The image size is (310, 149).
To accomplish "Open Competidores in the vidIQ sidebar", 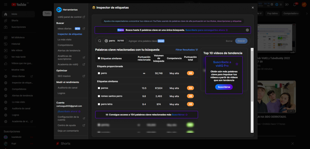I will 65,45.
